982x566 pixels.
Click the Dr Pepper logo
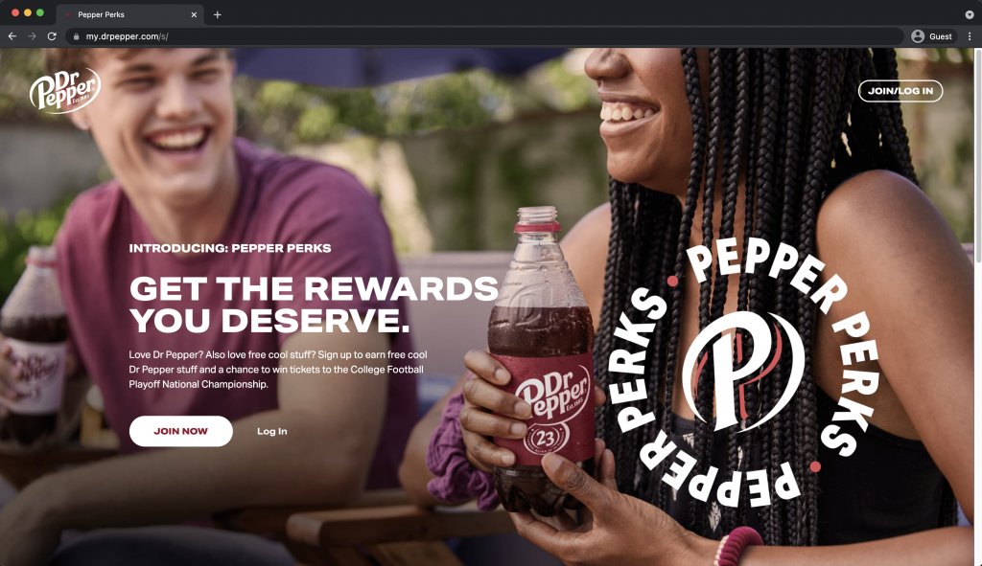(65, 91)
